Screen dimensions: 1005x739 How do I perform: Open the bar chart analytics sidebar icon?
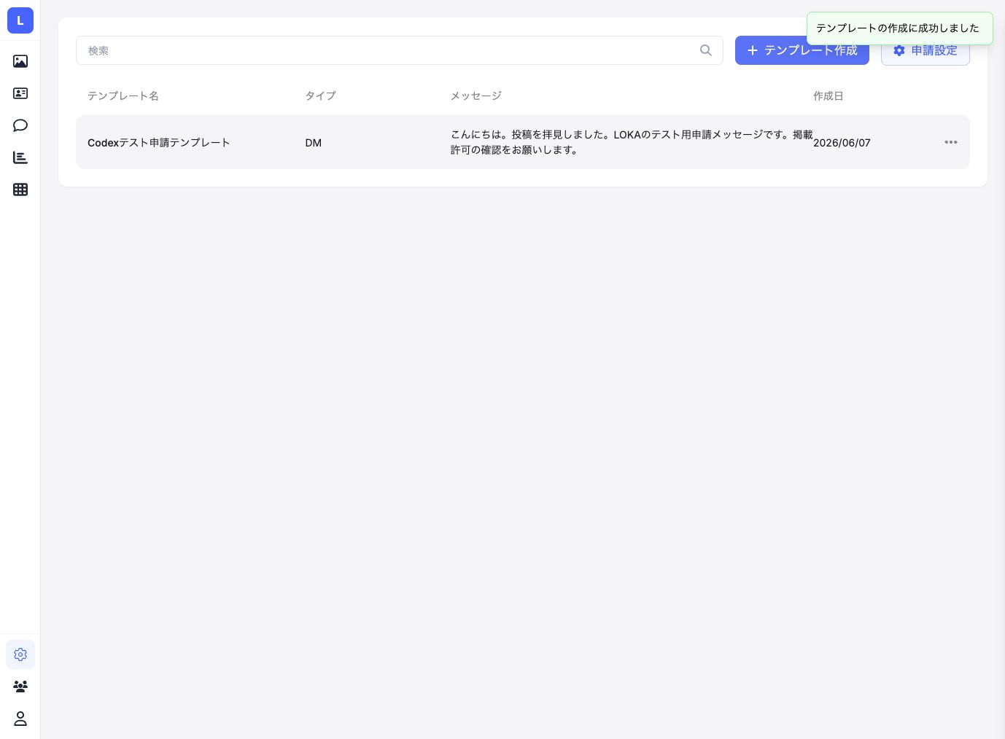tap(20, 157)
